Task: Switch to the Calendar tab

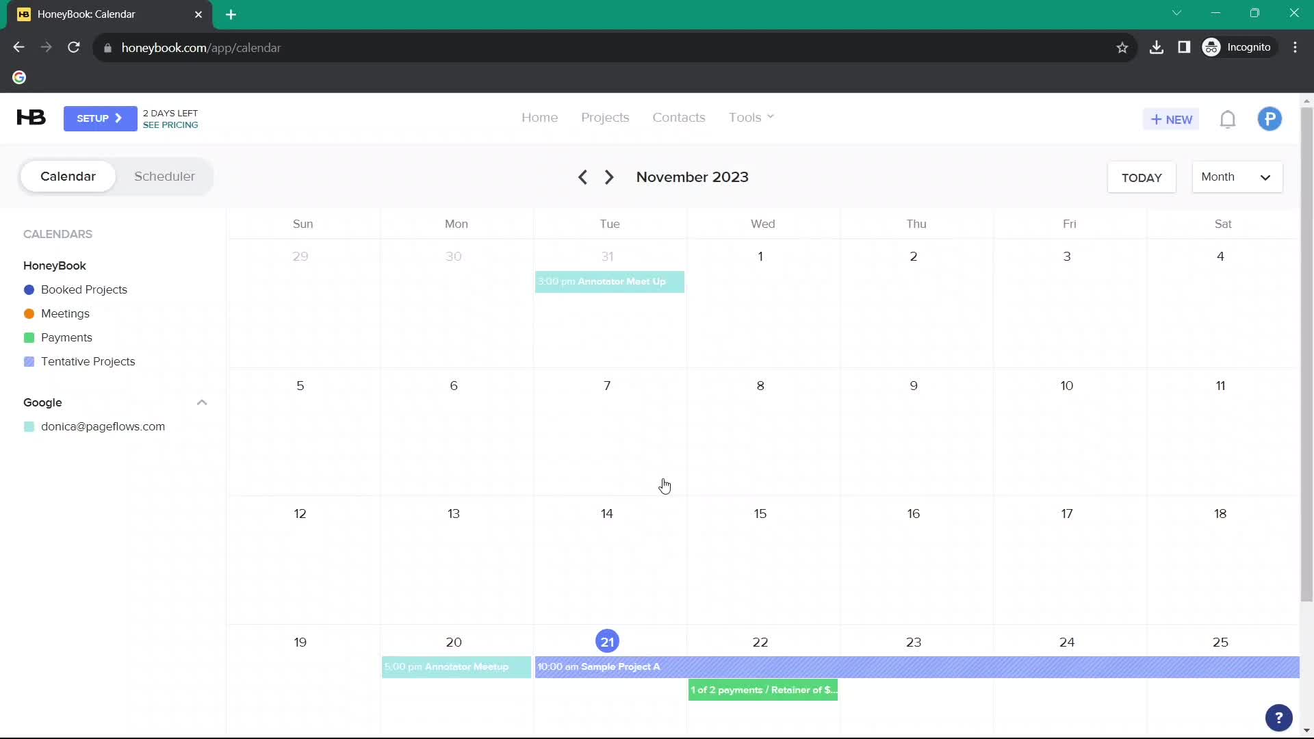Action: pyautogui.click(x=68, y=176)
